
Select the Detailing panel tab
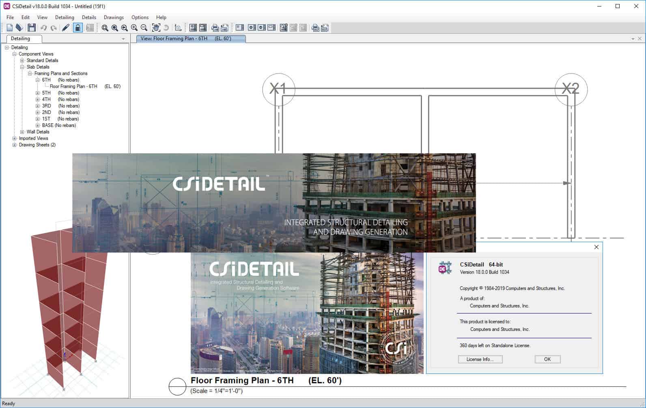click(x=24, y=39)
